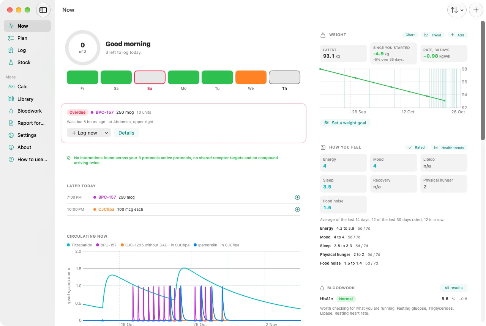Switch weight view to Chart
Screen dimensions: 486x326
410,35
